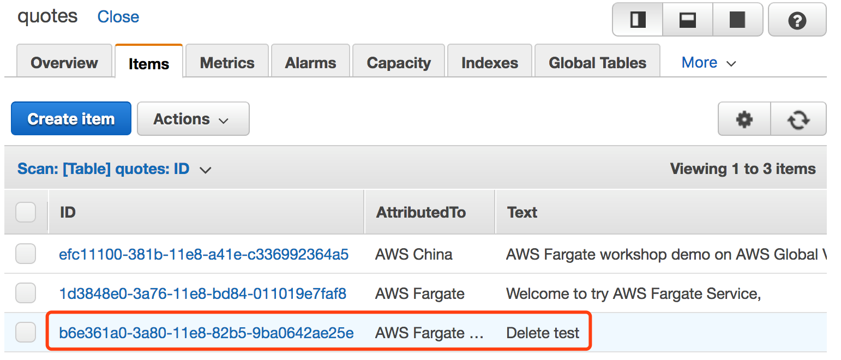Switch to split side panel layout icon

pos(638,20)
